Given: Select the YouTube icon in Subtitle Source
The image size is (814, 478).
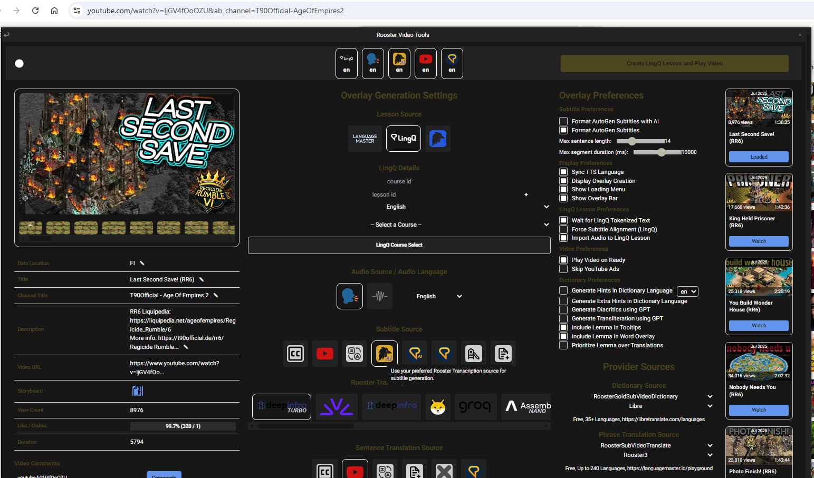Looking at the screenshot, I should (x=324, y=354).
